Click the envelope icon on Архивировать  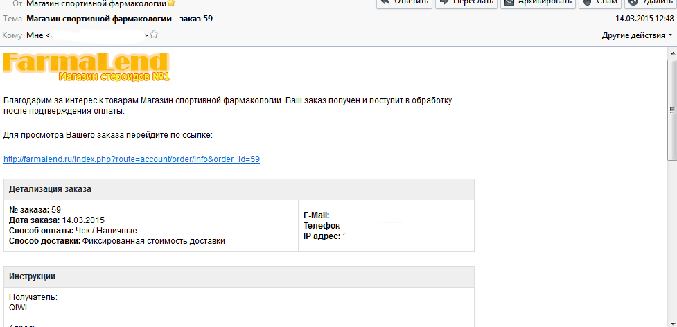click(509, 2)
